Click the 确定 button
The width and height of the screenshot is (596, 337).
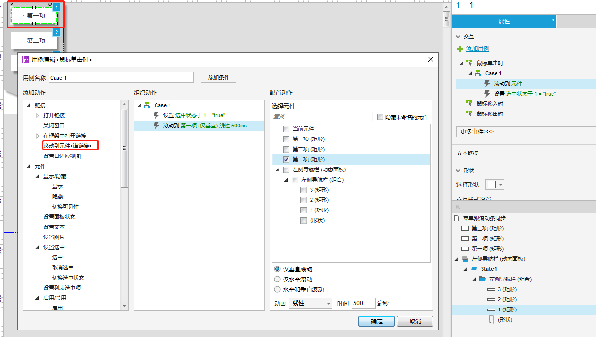pos(376,322)
